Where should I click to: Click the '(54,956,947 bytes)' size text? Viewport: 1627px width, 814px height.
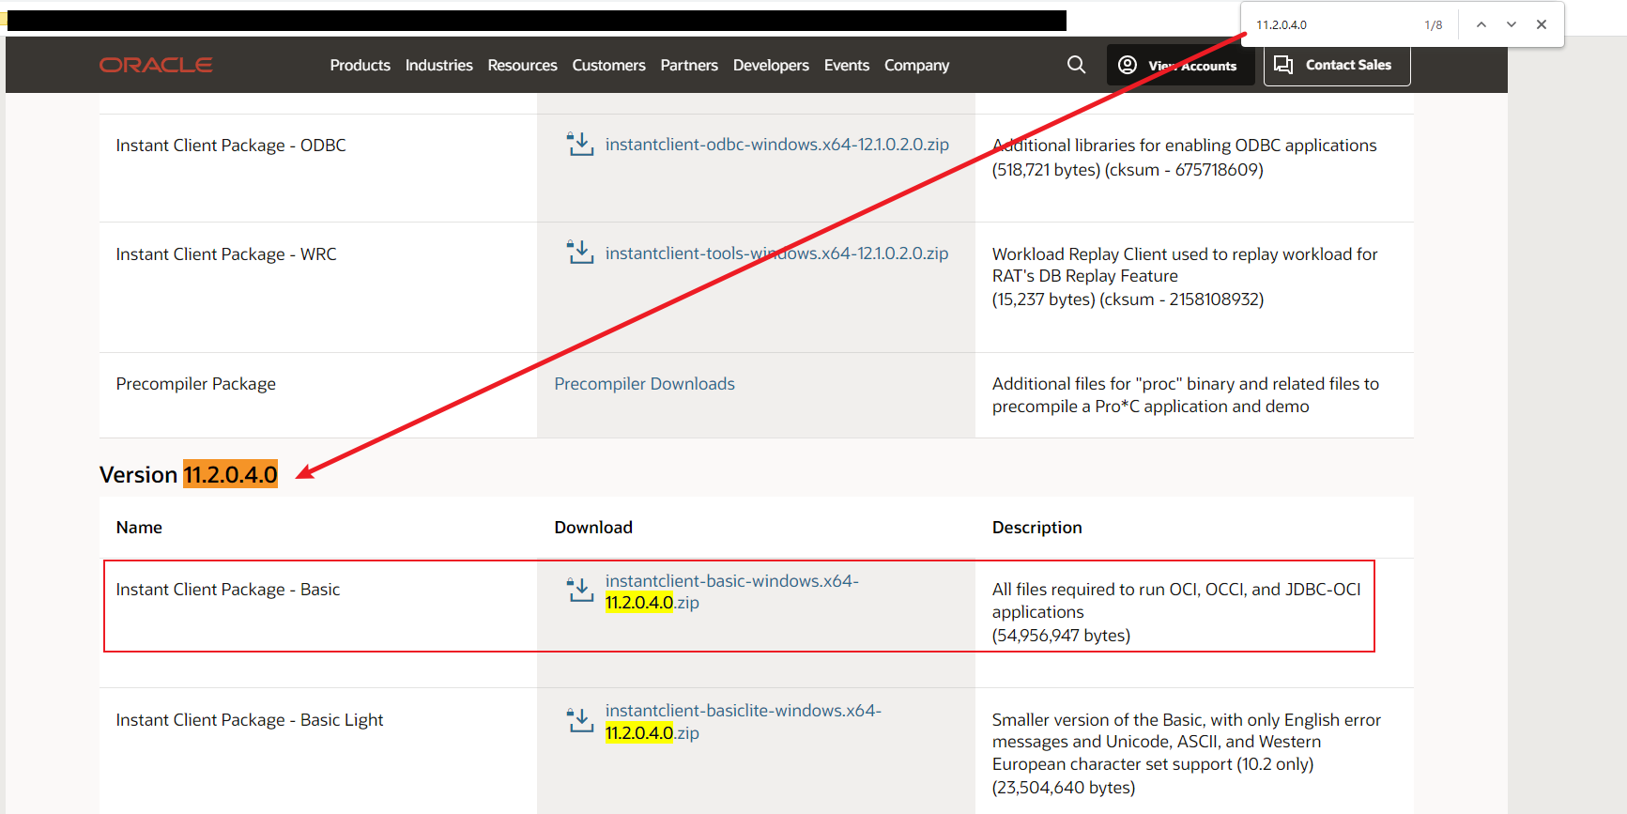pos(1061,636)
